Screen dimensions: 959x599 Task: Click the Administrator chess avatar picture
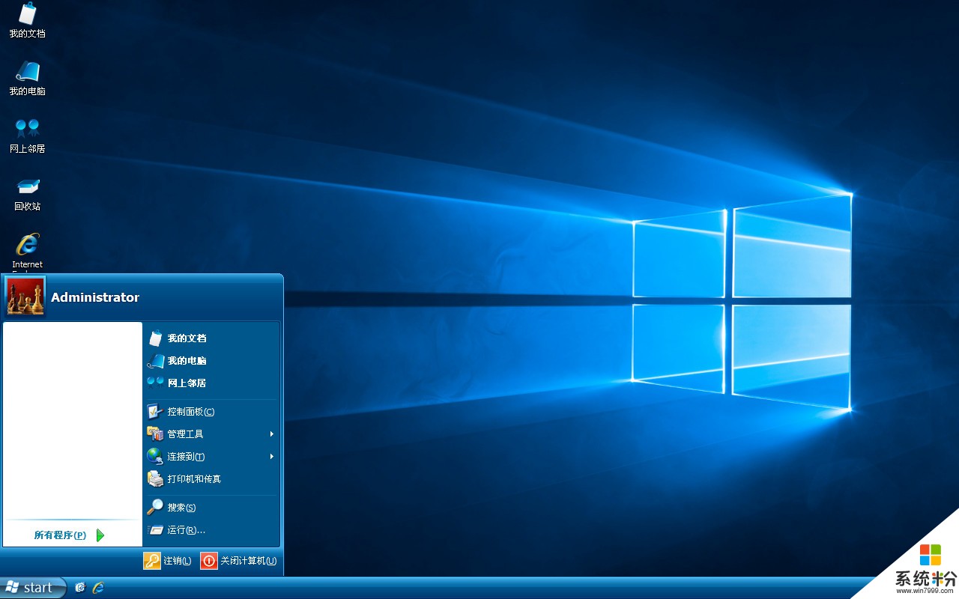pyautogui.click(x=25, y=297)
